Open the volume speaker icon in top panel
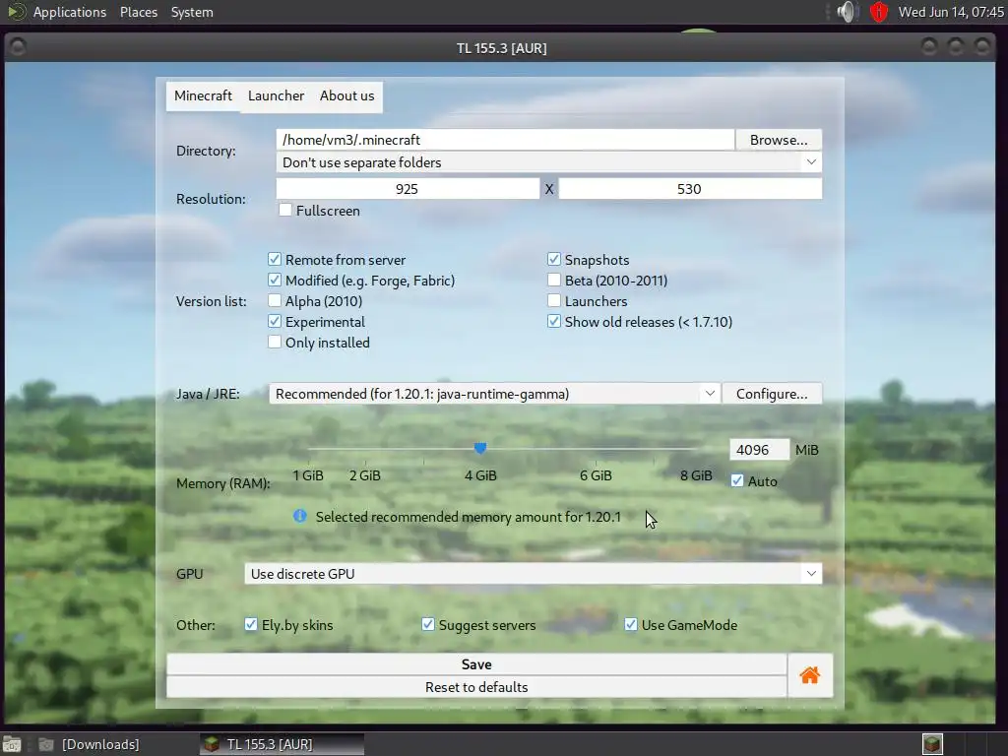 tap(848, 12)
